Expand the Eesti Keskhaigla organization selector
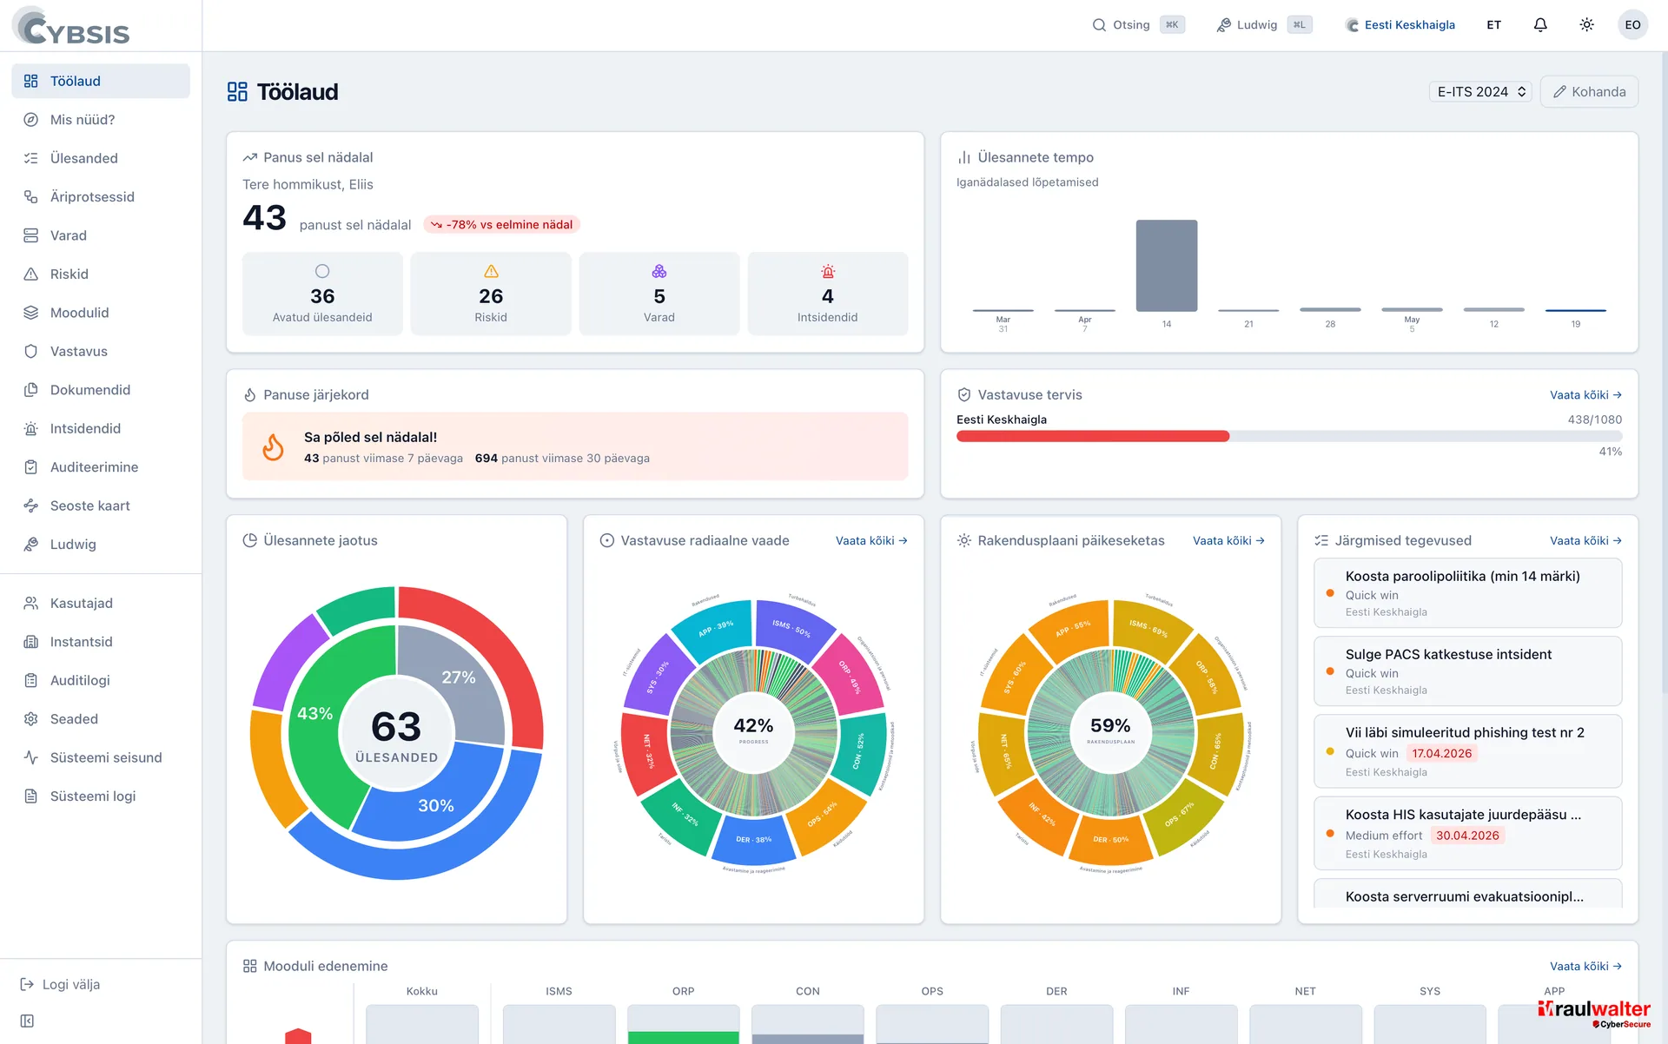 tap(1400, 24)
